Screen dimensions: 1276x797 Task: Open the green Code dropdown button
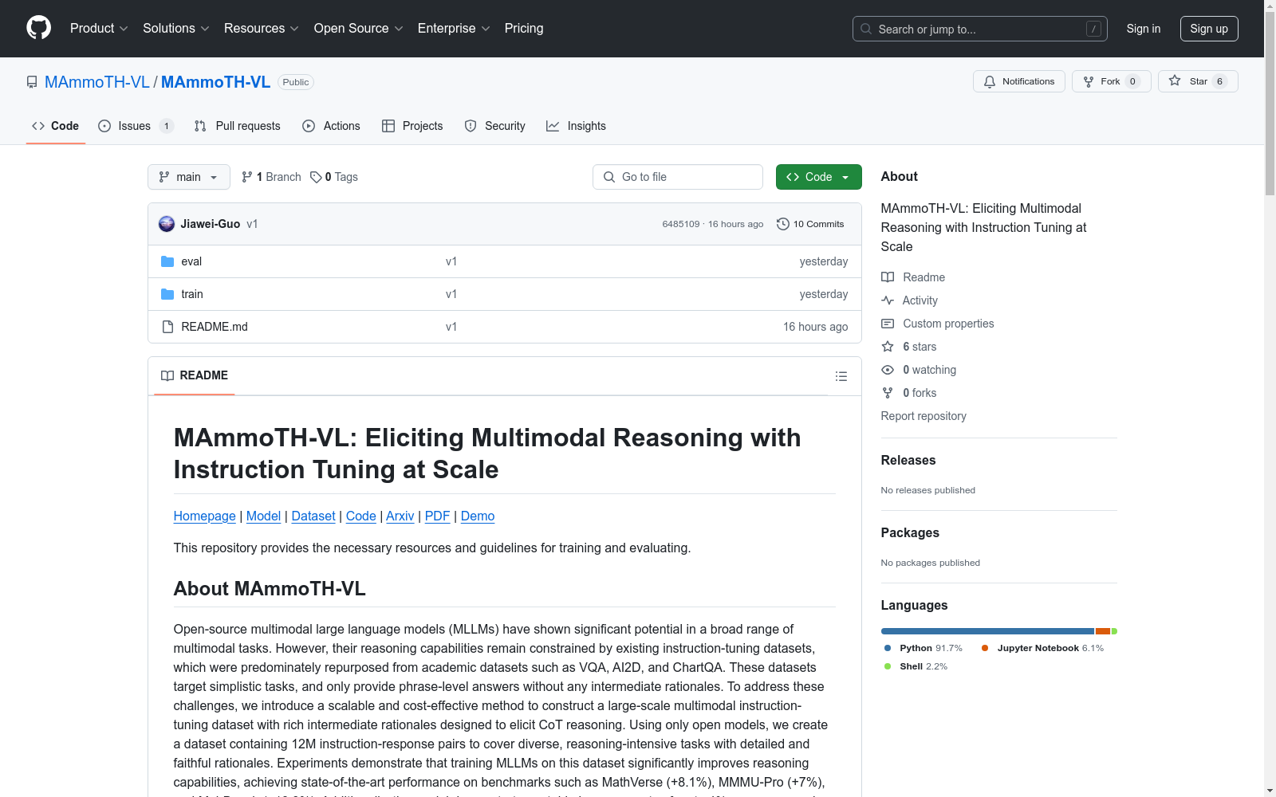(818, 177)
